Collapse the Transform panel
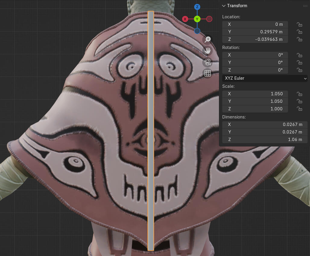This screenshot has height=256, width=310. pos(224,6)
